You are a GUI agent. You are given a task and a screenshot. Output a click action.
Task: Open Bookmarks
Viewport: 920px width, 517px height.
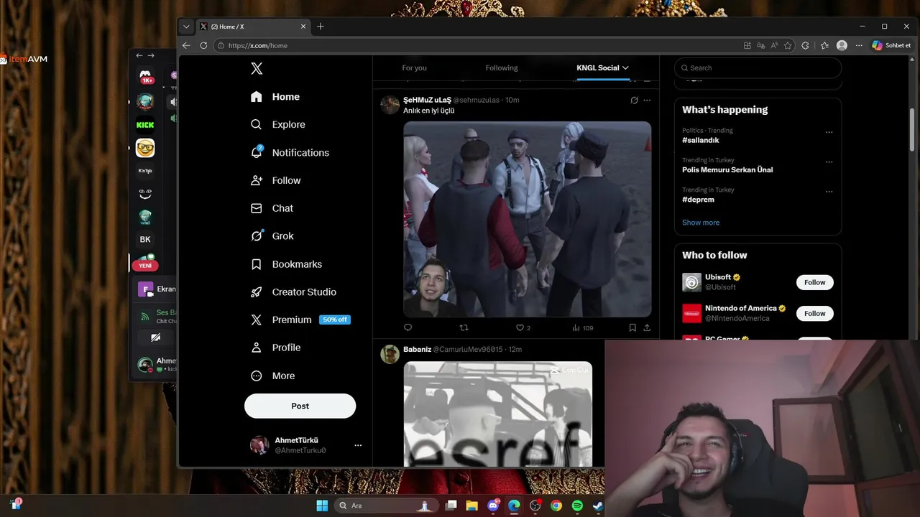286,264
